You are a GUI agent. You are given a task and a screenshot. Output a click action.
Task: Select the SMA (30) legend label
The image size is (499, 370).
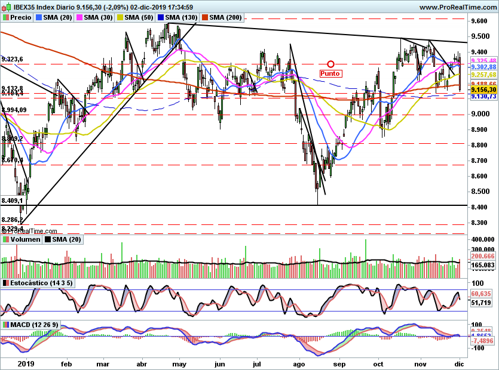point(99,17)
